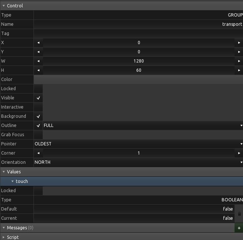Increase the Corner value arrow
Viewport: 243px width, 240px height.
coord(239,153)
